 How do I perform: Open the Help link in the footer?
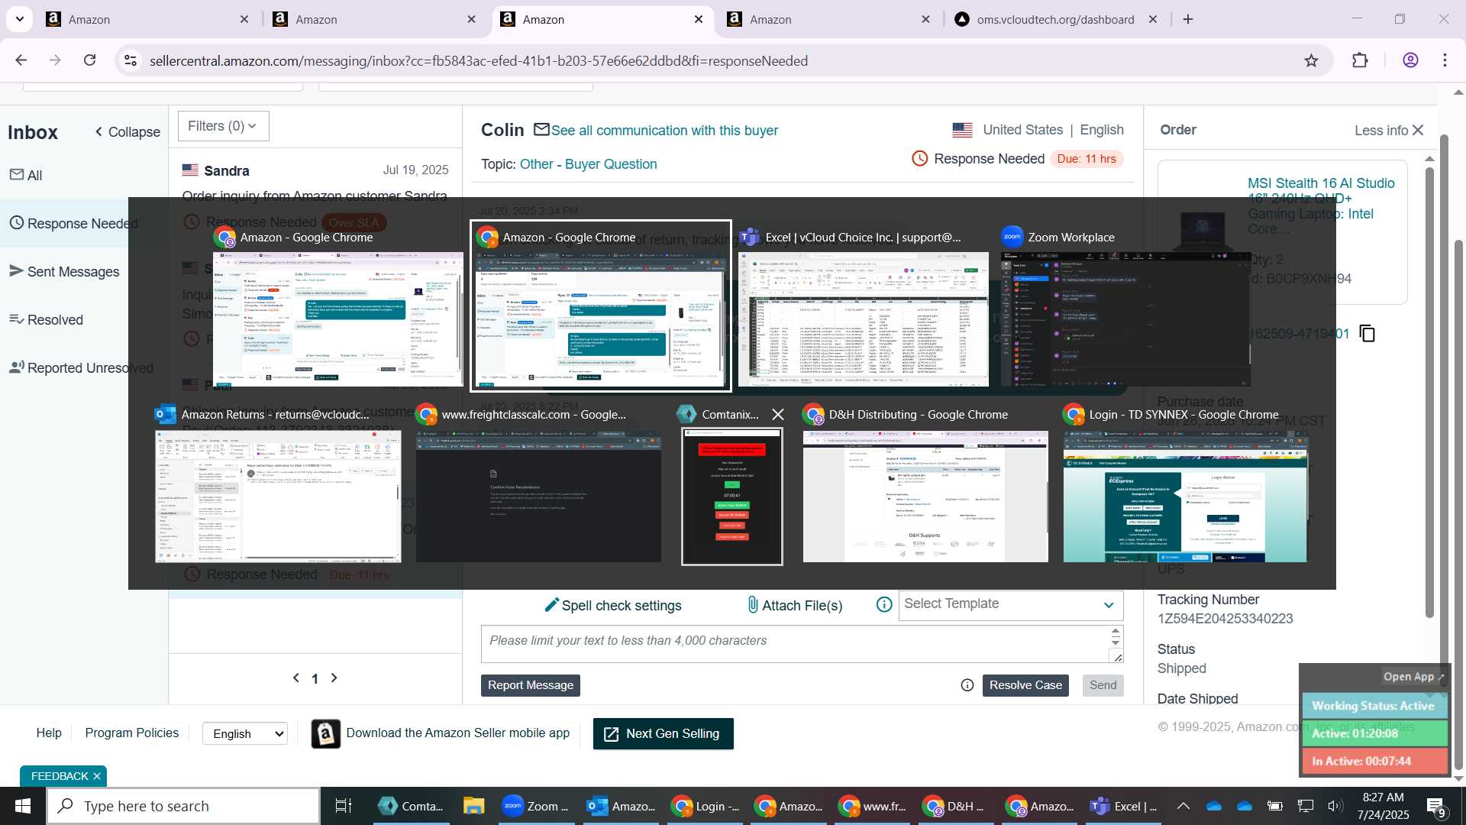[49, 733]
